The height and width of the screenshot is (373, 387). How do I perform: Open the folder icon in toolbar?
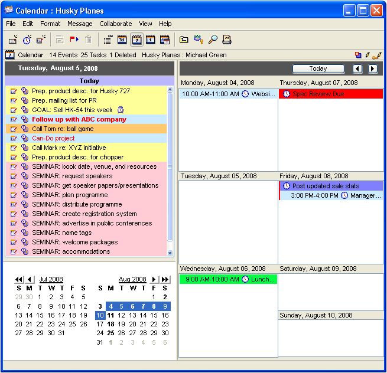[184, 40]
